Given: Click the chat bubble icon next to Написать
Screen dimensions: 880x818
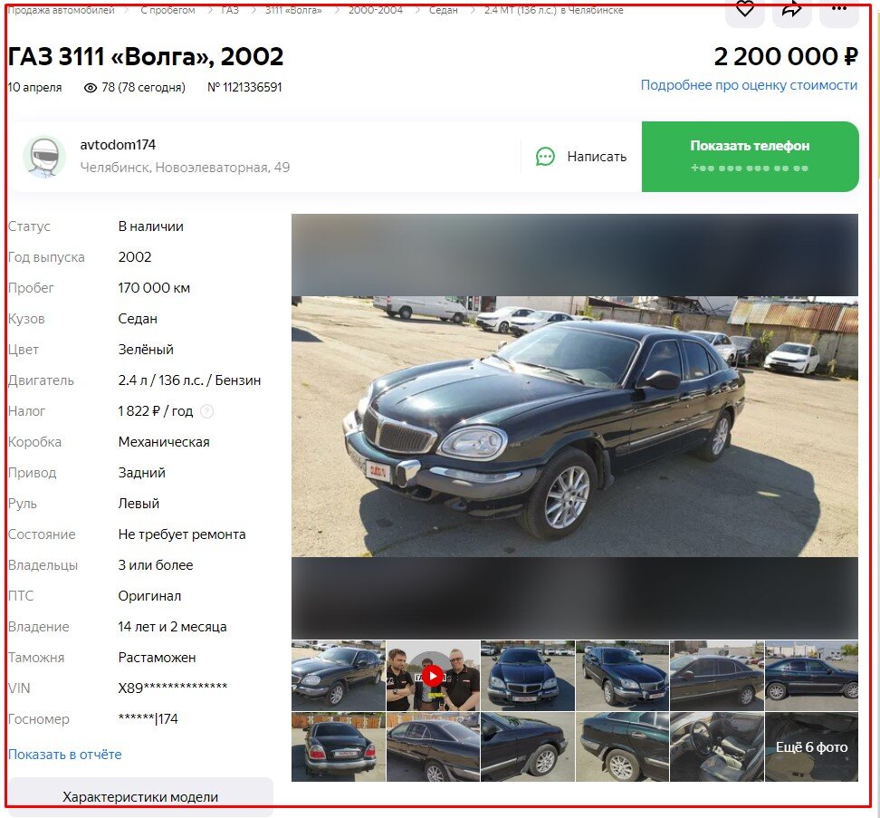Looking at the screenshot, I should pos(545,157).
